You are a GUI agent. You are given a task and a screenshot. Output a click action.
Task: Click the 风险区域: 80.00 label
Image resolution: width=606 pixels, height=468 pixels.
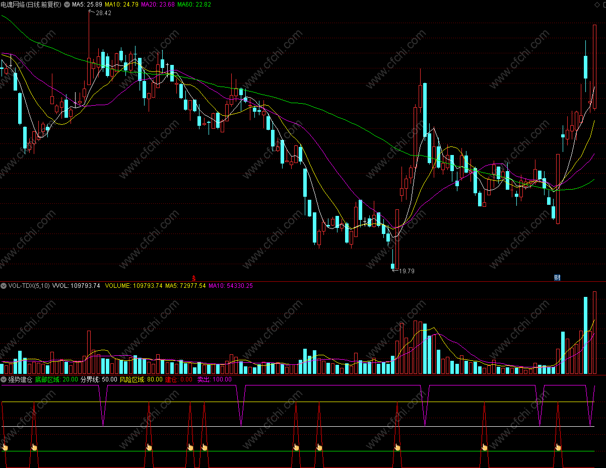[x=141, y=379]
